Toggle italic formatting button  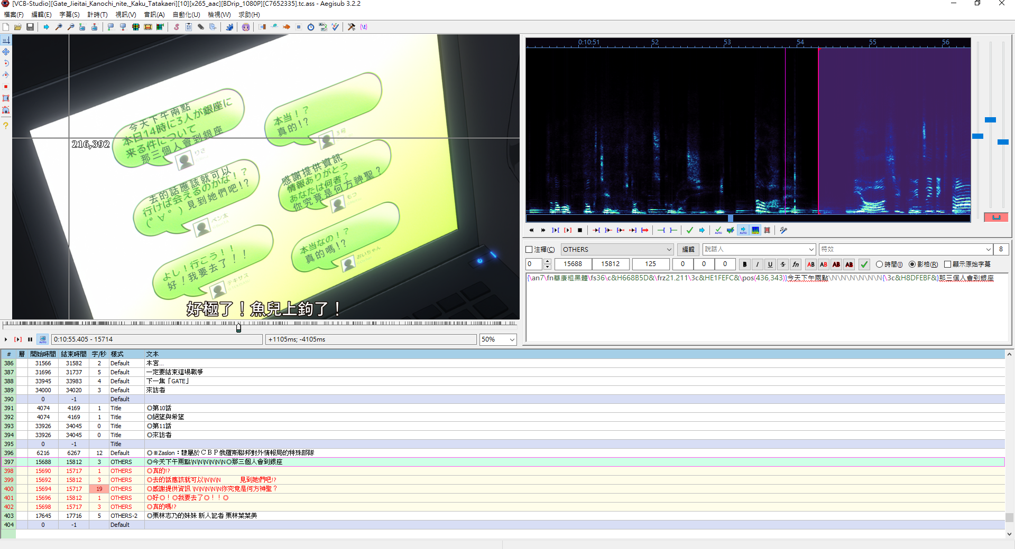point(758,264)
